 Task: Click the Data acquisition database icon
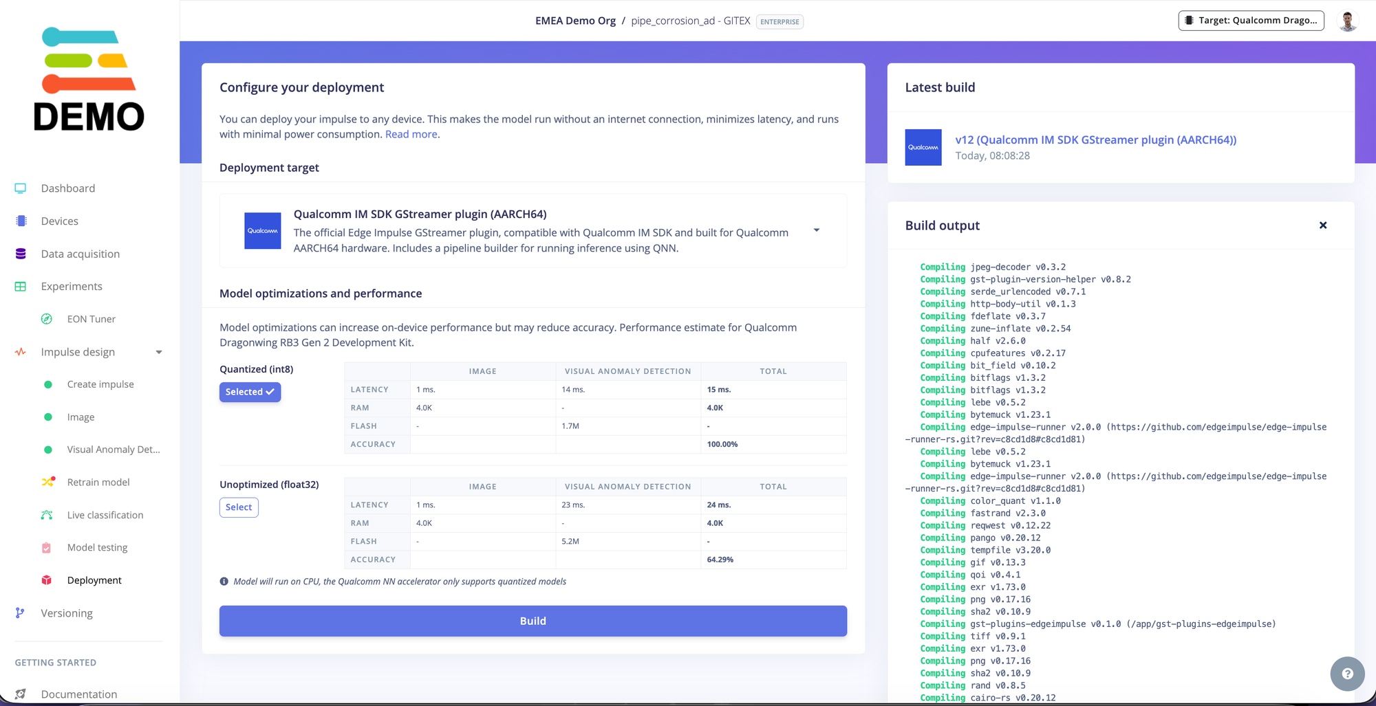[21, 254]
